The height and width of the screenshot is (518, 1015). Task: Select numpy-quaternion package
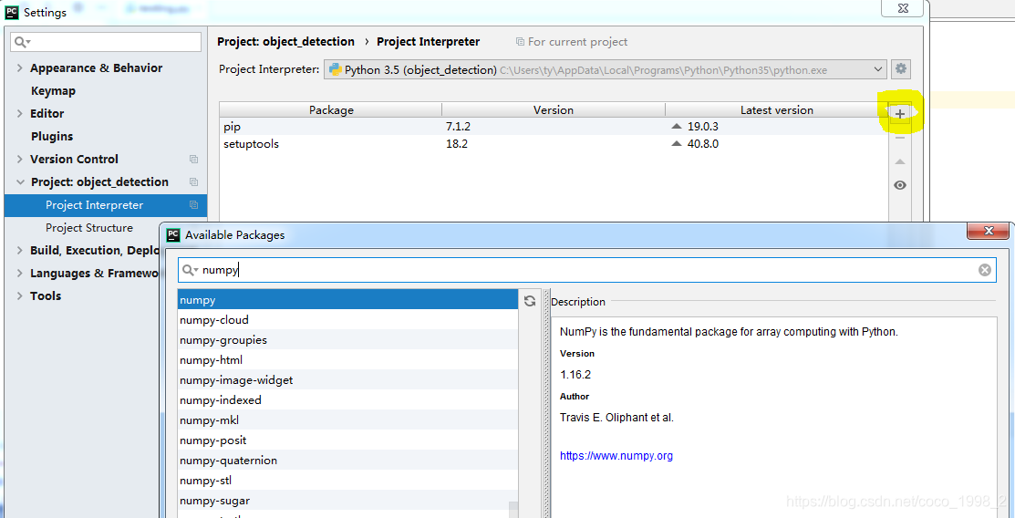pyautogui.click(x=348, y=461)
